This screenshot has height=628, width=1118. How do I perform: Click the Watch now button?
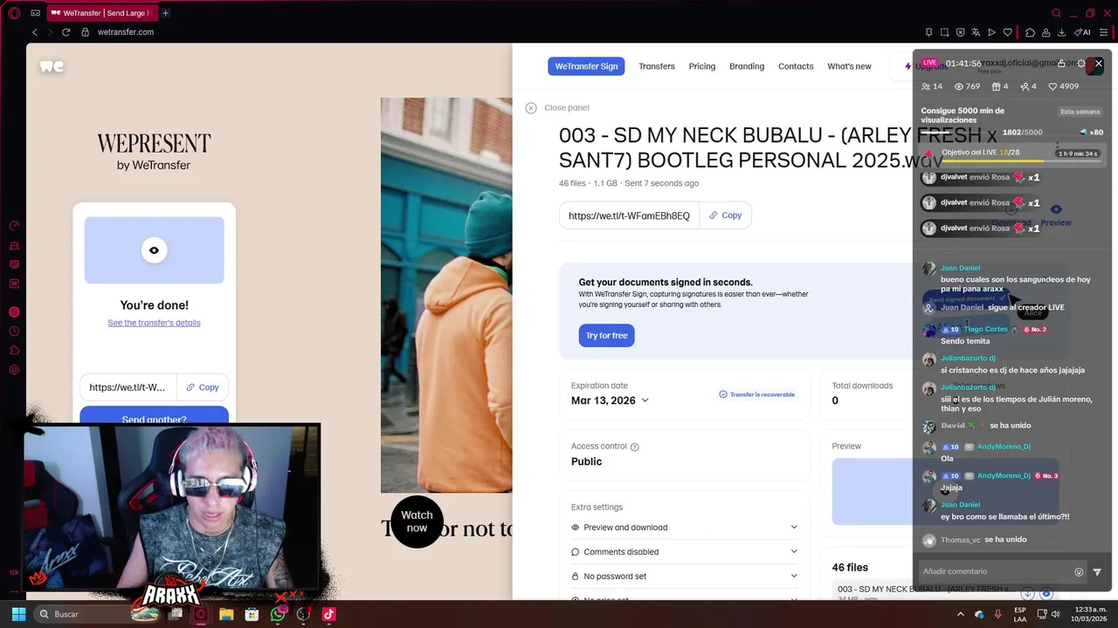[417, 522]
